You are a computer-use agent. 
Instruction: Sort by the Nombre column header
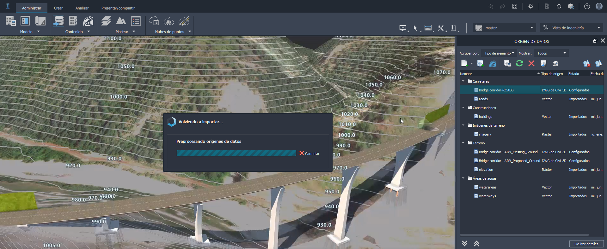[500, 74]
